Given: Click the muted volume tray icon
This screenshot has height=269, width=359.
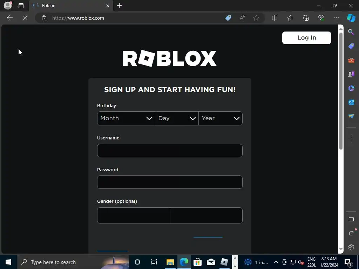Looking at the screenshot, I should 301,262.
